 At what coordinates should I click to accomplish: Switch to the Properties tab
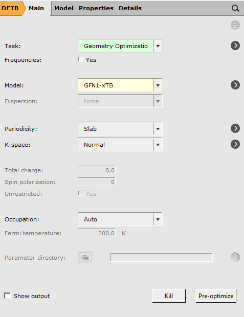[96, 8]
